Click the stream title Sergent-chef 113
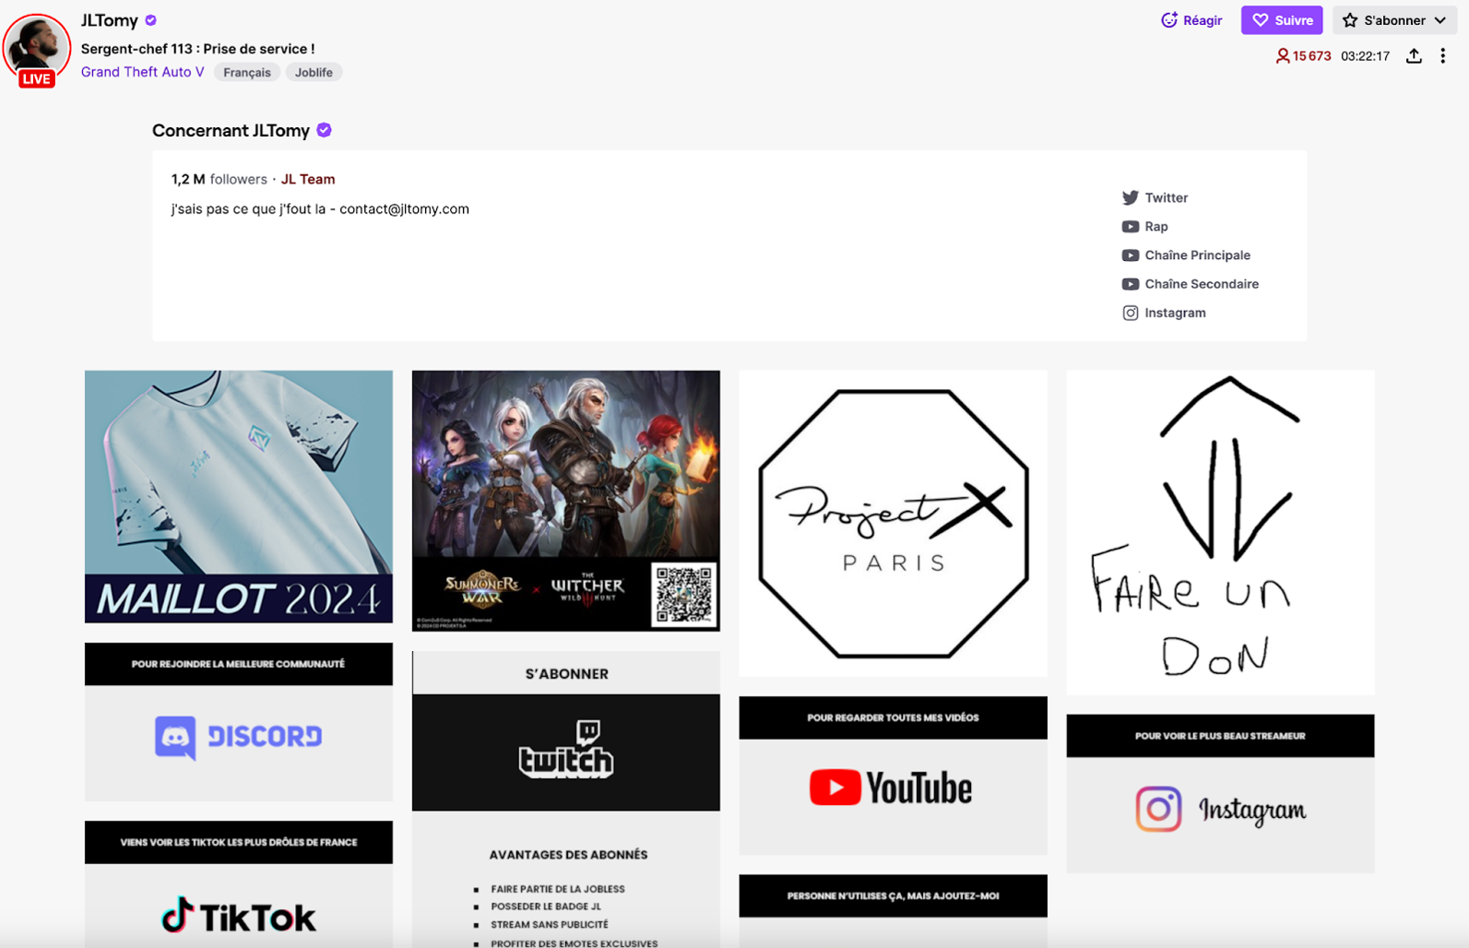Image resolution: width=1469 pixels, height=948 pixels. click(x=198, y=49)
